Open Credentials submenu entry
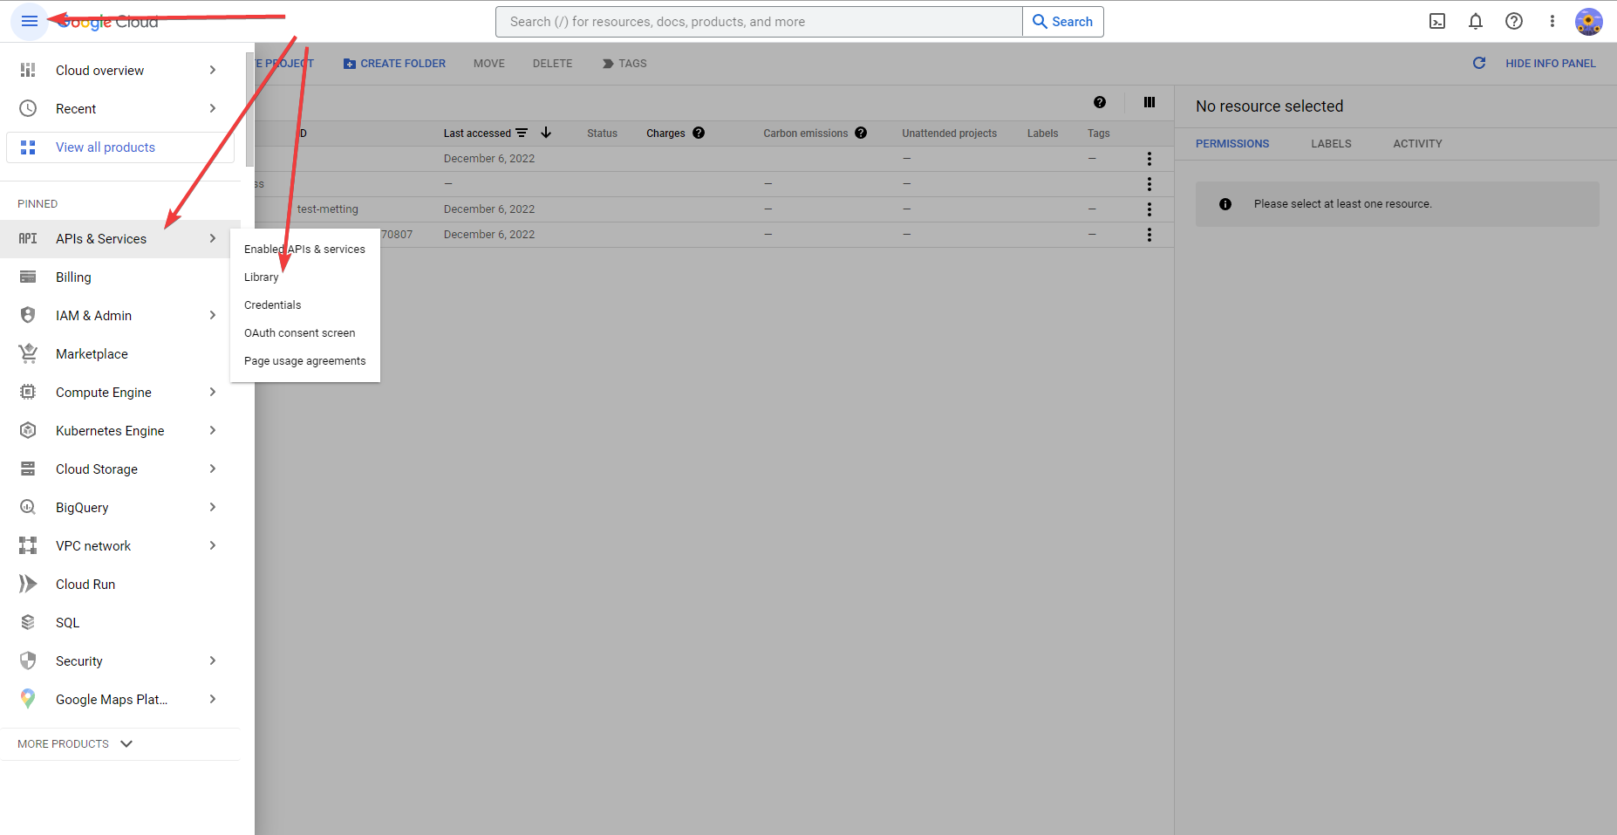The width and height of the screenshot is (1617, 835). (x=304, y=305)
